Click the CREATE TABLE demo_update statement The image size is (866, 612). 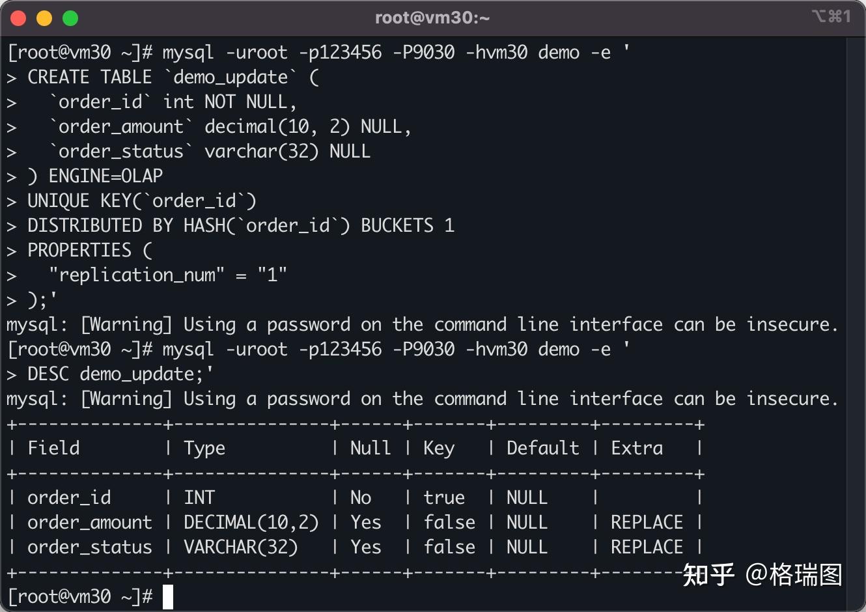(172, 77)
